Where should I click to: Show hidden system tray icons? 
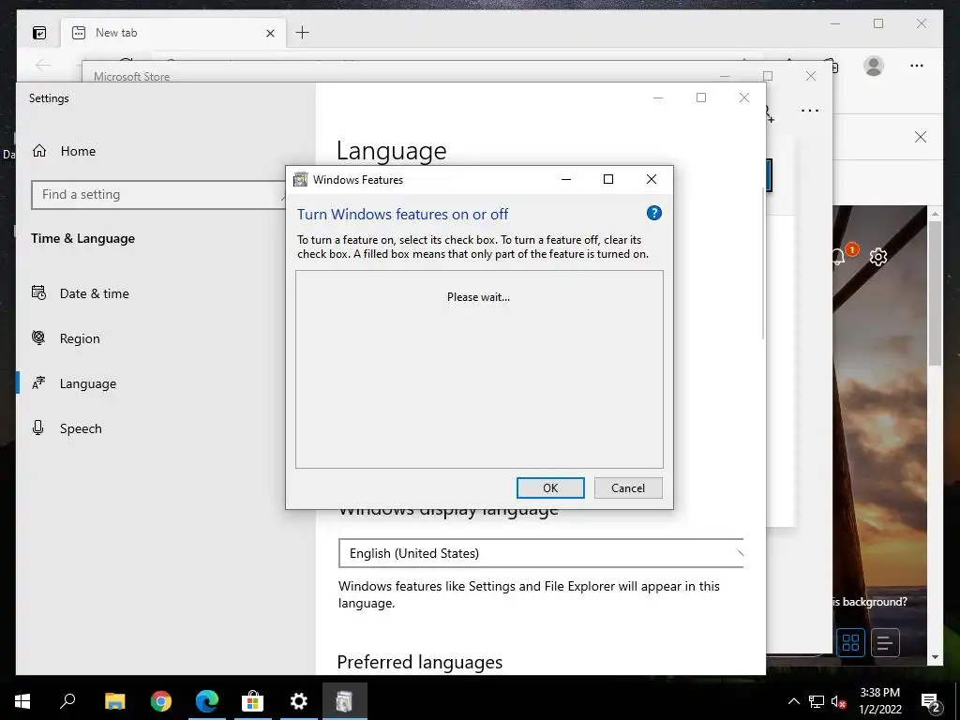(793, 701)
